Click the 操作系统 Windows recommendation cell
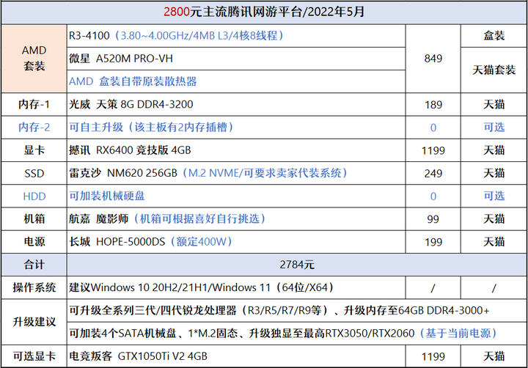Image resolution: width=528 pixels, height=368 pixels. [236, 287]
